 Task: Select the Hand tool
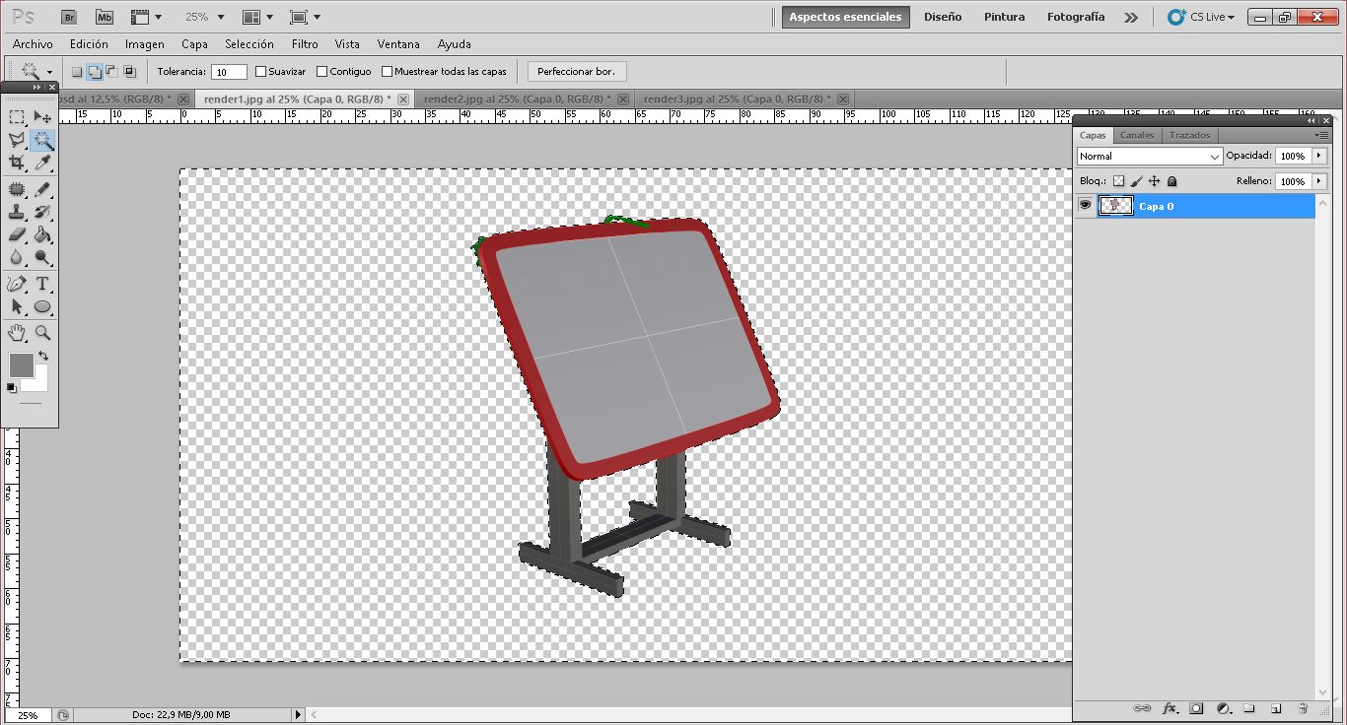tap(17, 333)
